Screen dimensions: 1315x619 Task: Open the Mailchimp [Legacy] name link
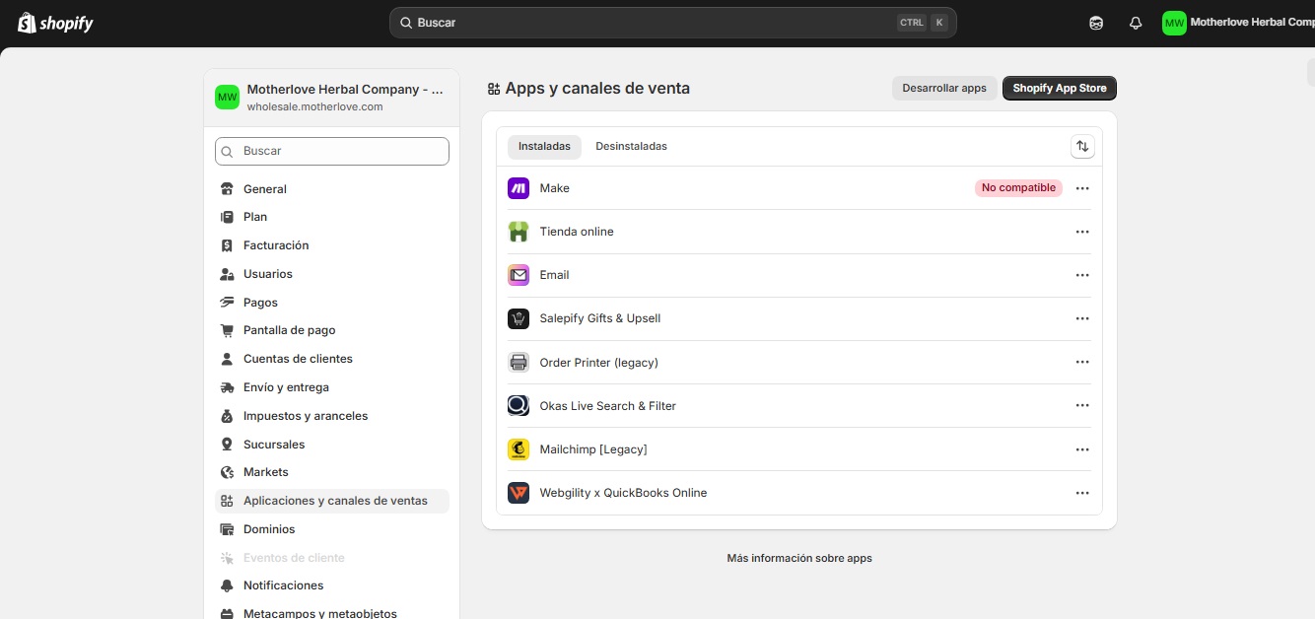pyautogui.click(x=593, y=449)
